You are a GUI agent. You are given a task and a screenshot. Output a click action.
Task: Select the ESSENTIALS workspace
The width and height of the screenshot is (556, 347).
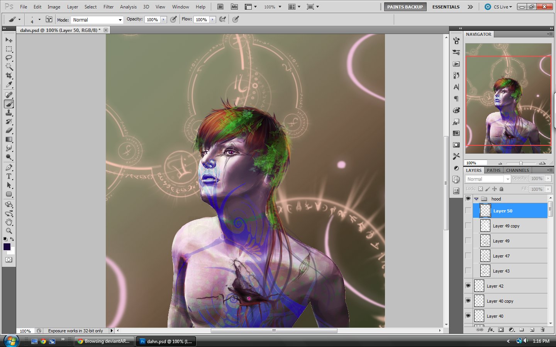446,7
